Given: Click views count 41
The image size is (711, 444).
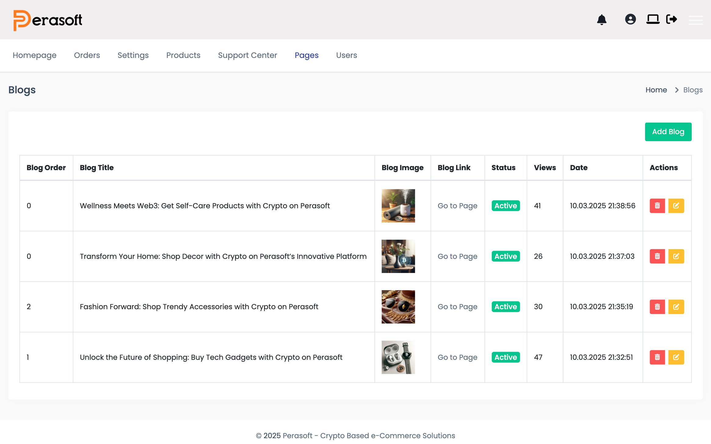Looking at the screenshot, I should click(x=537, y=206).
